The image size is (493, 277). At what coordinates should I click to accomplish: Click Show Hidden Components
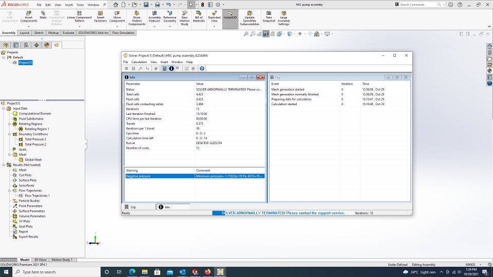pos(137,18)
